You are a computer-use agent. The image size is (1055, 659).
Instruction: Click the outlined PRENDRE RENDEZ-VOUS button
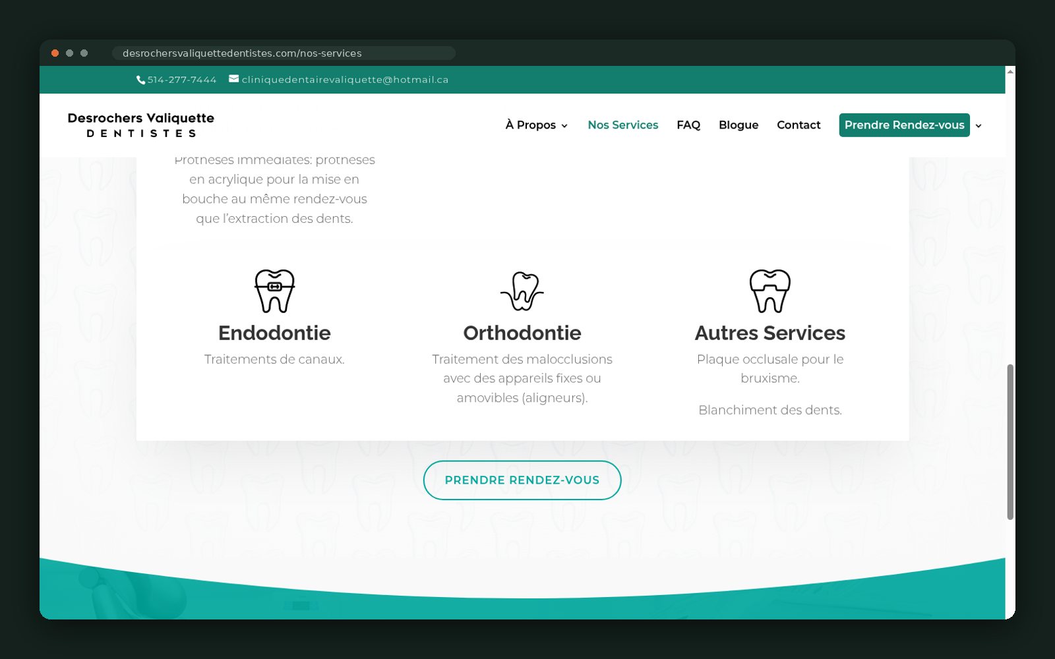(x=522, y=480)
